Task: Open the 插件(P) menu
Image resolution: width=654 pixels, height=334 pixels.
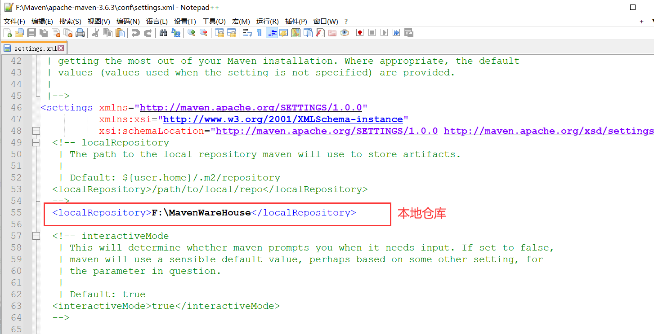Action: click(296, 21)
